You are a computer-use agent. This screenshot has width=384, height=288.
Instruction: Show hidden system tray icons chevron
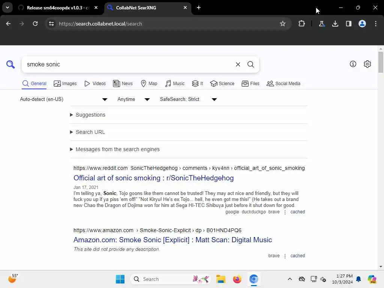(x=290, y=279)
